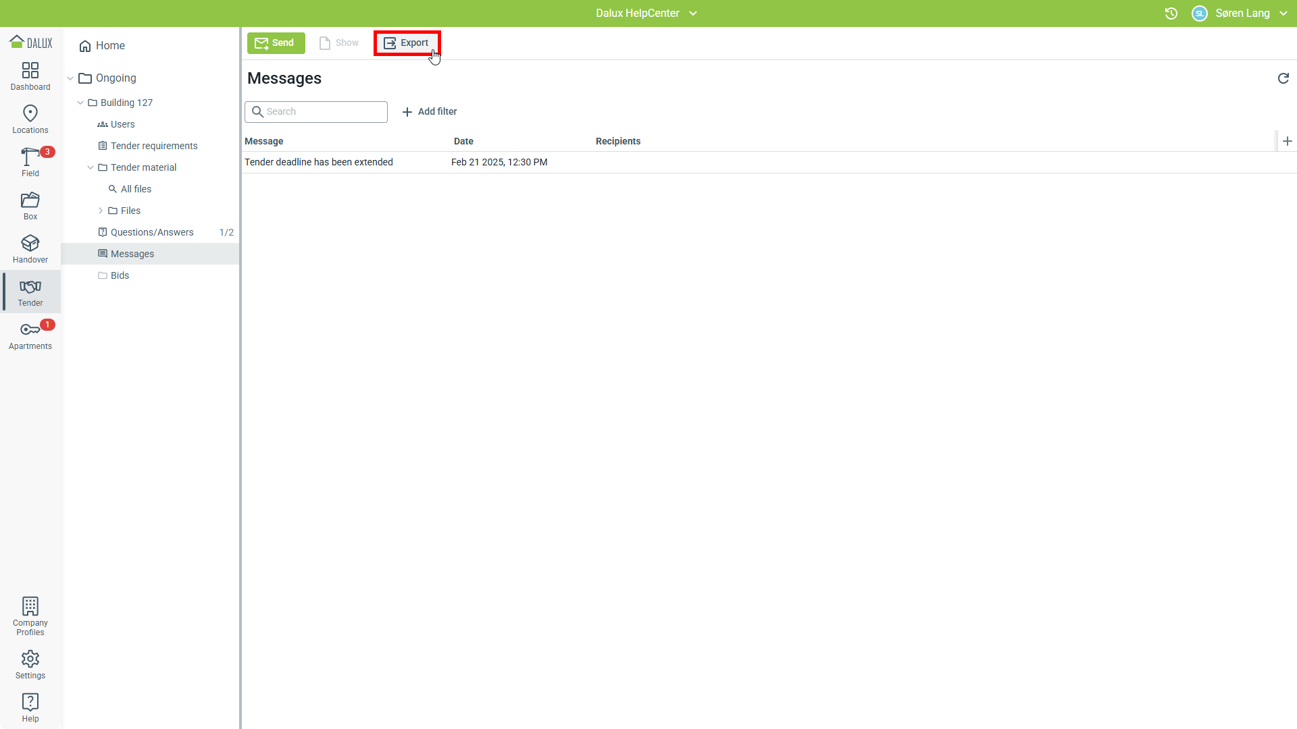Click the refresh messages icon
Viewport: 1297px width, 729px height.
[1283, 78]
